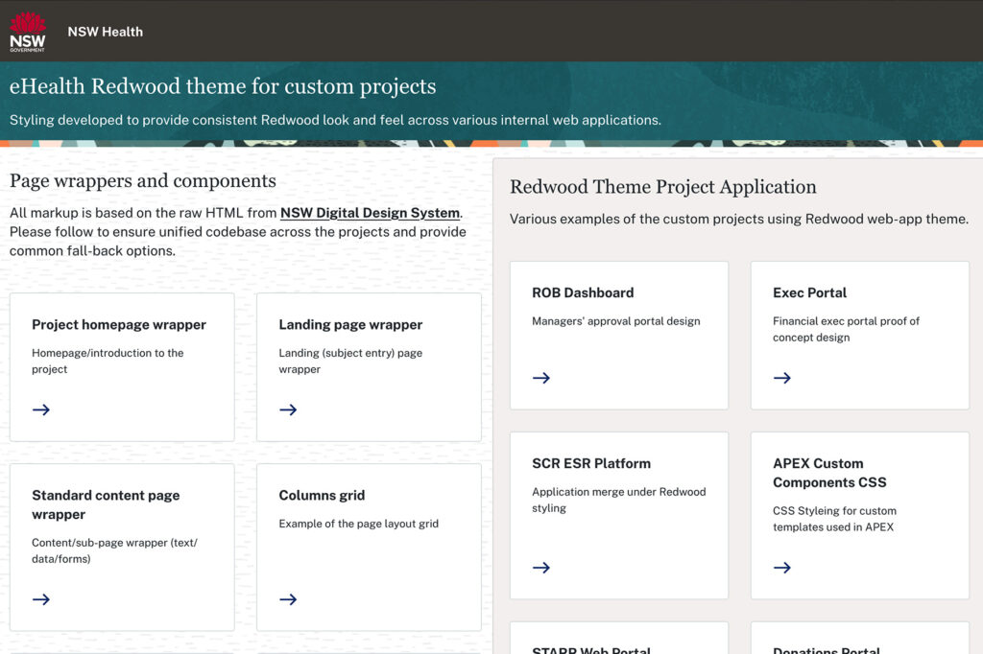This screenshot has width=983, height=654.
Task: Open APEX Custom Components CSS card title
Action: click(x=829, y=473)
